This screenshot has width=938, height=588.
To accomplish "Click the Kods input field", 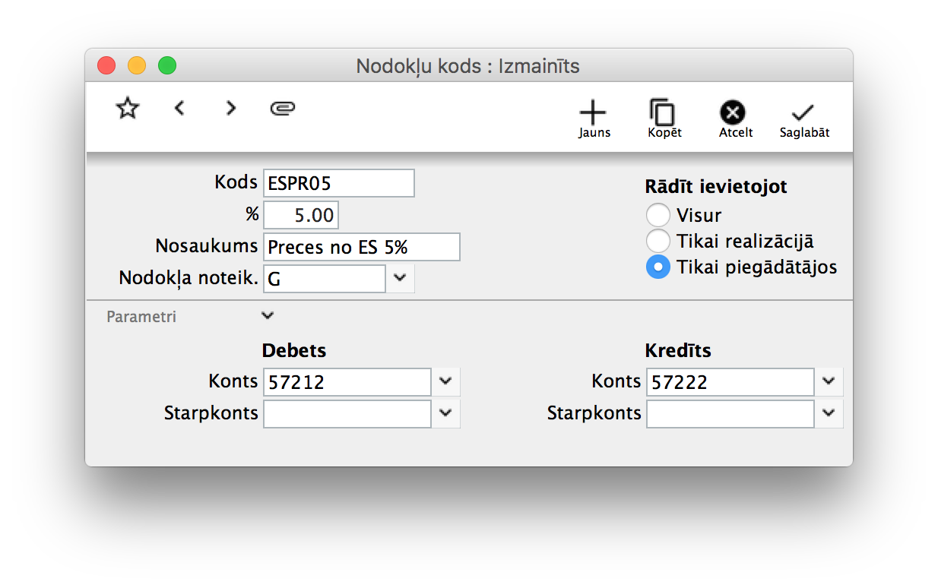I will pos(338,183).
